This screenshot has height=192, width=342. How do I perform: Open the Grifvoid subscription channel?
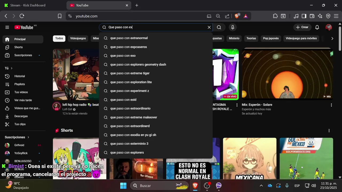(x=23, y=145)
